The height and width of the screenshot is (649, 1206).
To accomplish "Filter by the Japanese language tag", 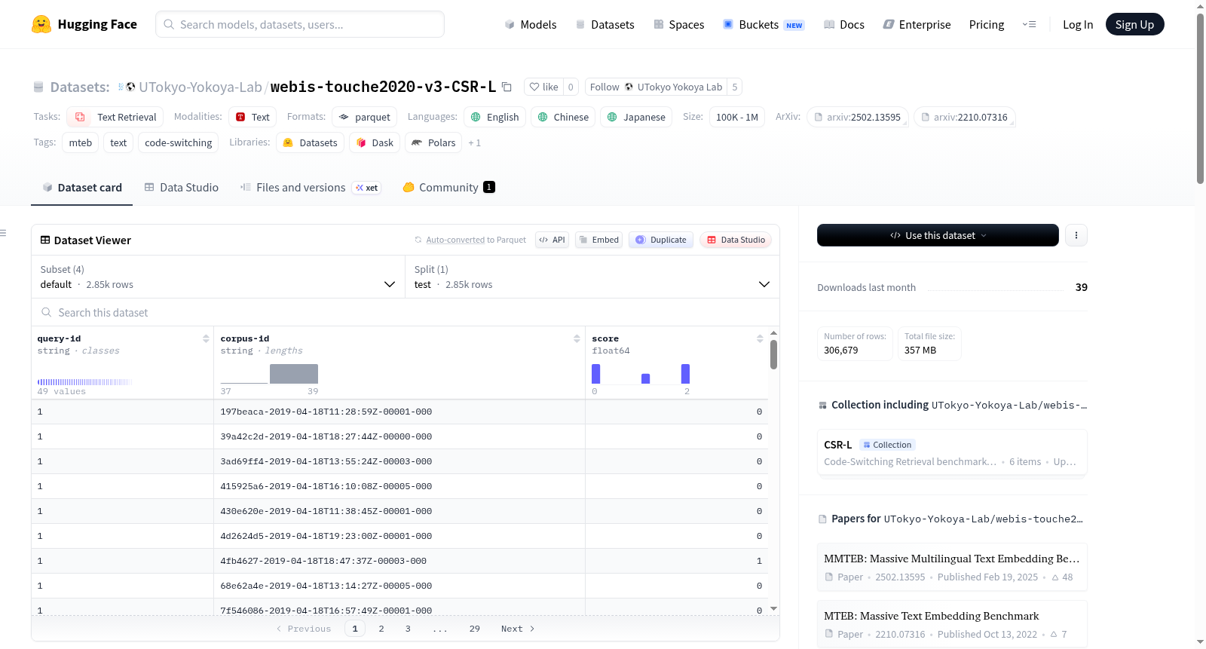I will (636, 117).
